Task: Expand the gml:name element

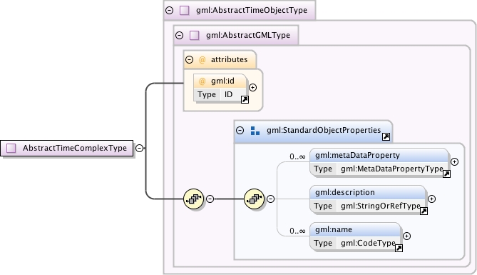Action: pyautogui.click(x=406, y=236)
